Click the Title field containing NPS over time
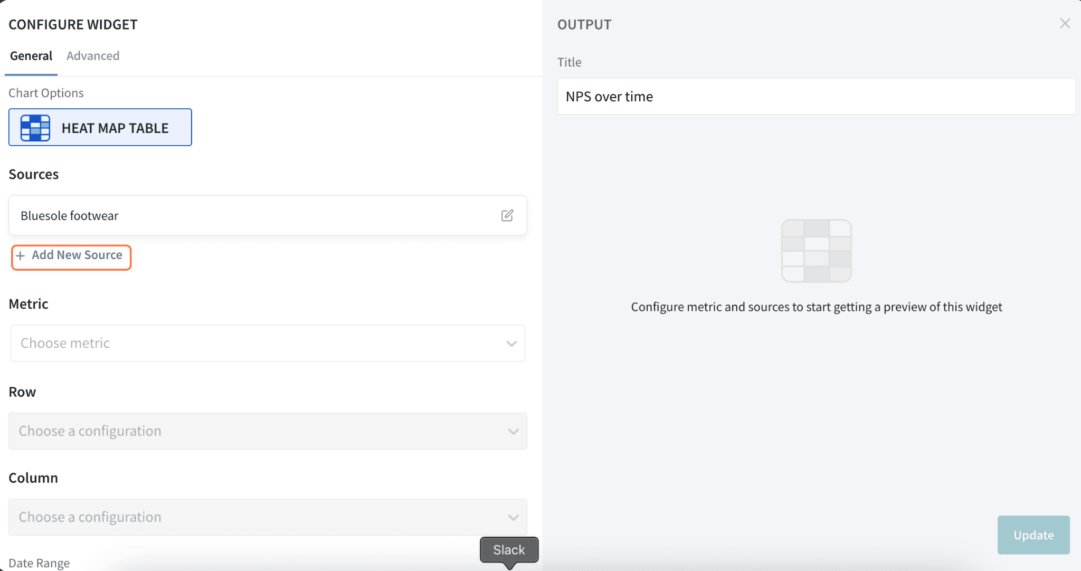This screenshot has height=571, width=1081. [x=816, y=97]
